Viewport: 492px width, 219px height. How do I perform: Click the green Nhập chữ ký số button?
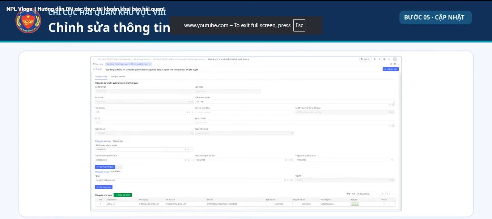[x=123, y=195]
